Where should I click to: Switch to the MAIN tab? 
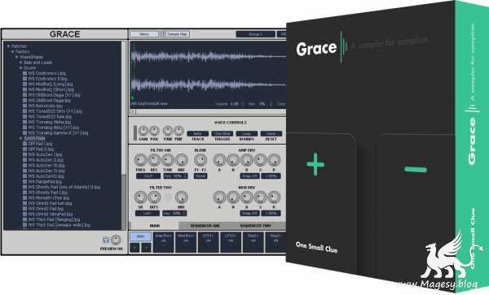pyautogui.click(x=155, y=226)
